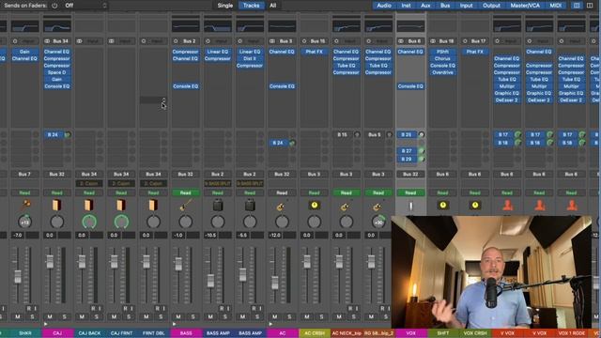Switch mixer to Tracks view
This screenshot has height=338, width=601.
click(252, 6)
